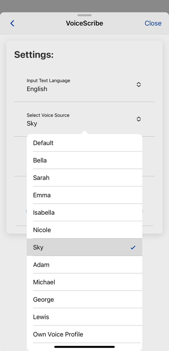The height and width of the screenshot is (351, 169).
Task: Pick George as the voice source
Action: click(84, 300)
